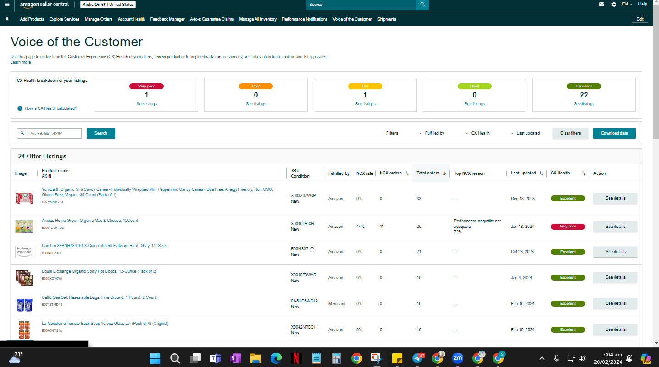Click the Help link in header
659x367 pixels.
point(642,5)
